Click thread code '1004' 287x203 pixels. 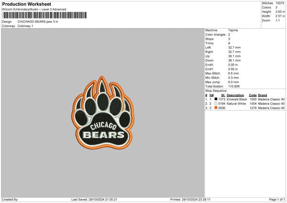pyautogui.click(x=253, y=104)
